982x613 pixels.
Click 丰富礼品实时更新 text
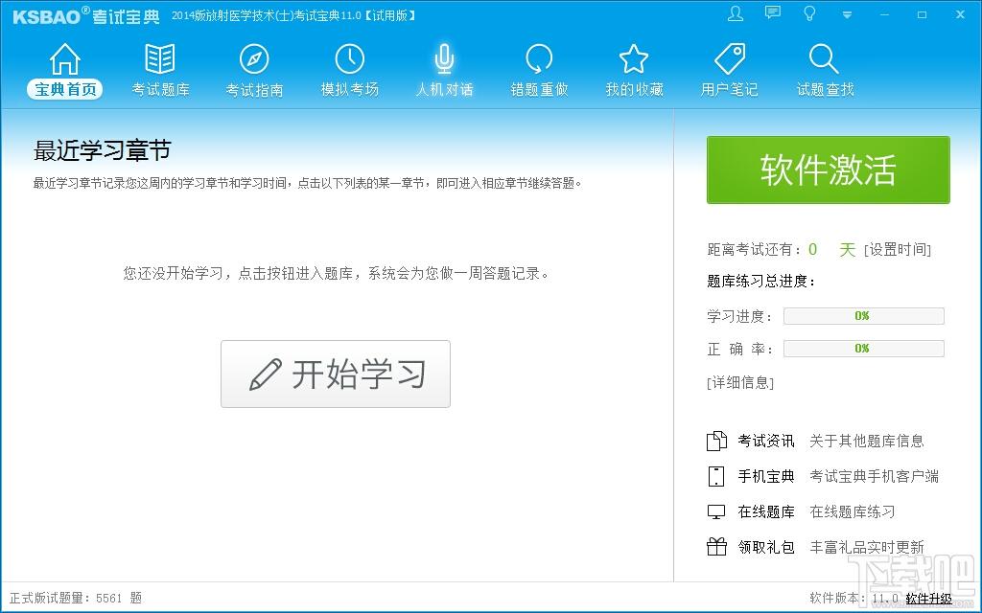click(867, 547)
